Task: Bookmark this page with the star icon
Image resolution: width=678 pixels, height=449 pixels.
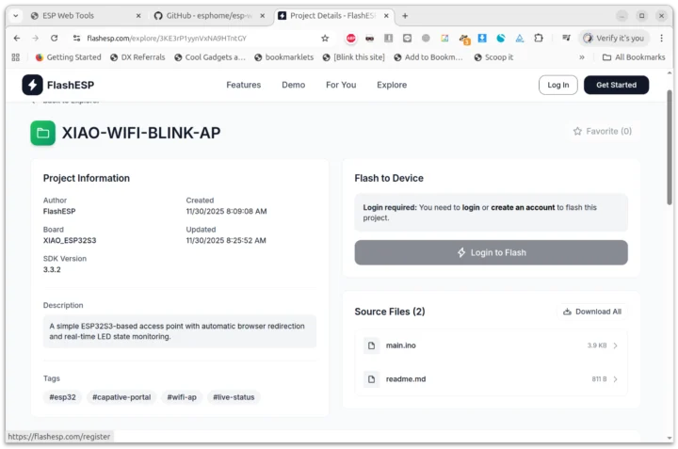Action: click(325, 38)
